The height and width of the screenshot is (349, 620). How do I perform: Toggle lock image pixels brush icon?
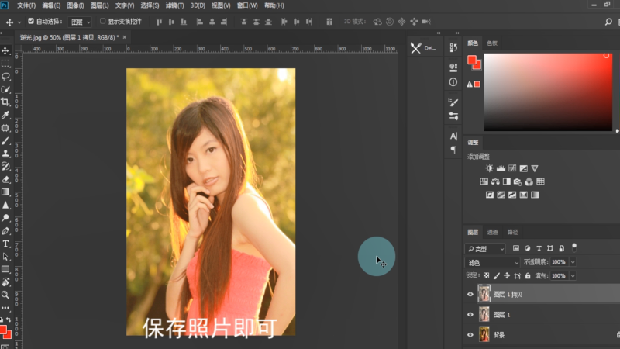pyautogui.click(x=497, y=275)
